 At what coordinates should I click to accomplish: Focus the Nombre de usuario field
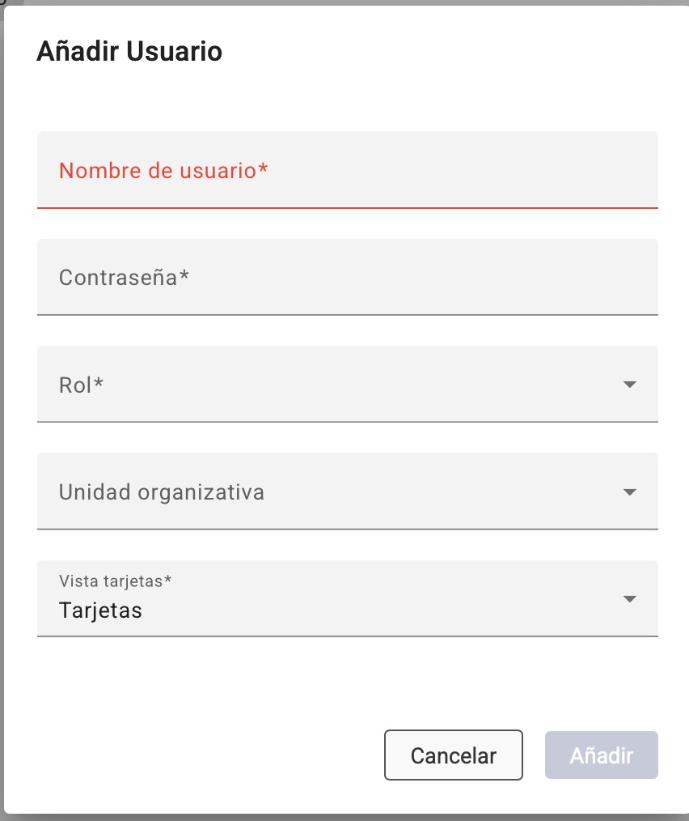[348, 171]
